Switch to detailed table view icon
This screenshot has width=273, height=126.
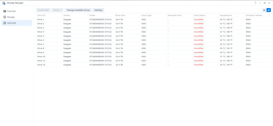point(269,10)
